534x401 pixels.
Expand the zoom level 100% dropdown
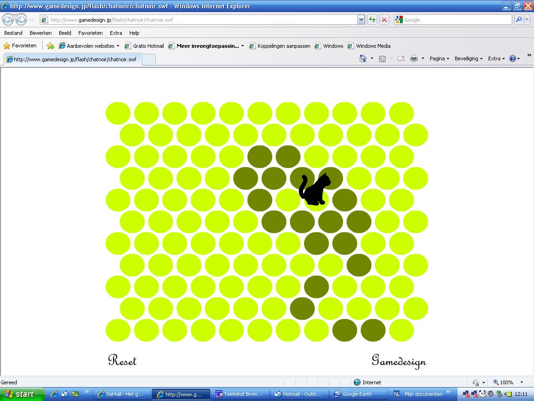[521, 382]
